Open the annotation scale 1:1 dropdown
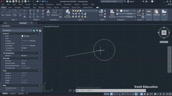Image resolution: width=172 pixels, height=96 pixels. (x=151, y=94)
